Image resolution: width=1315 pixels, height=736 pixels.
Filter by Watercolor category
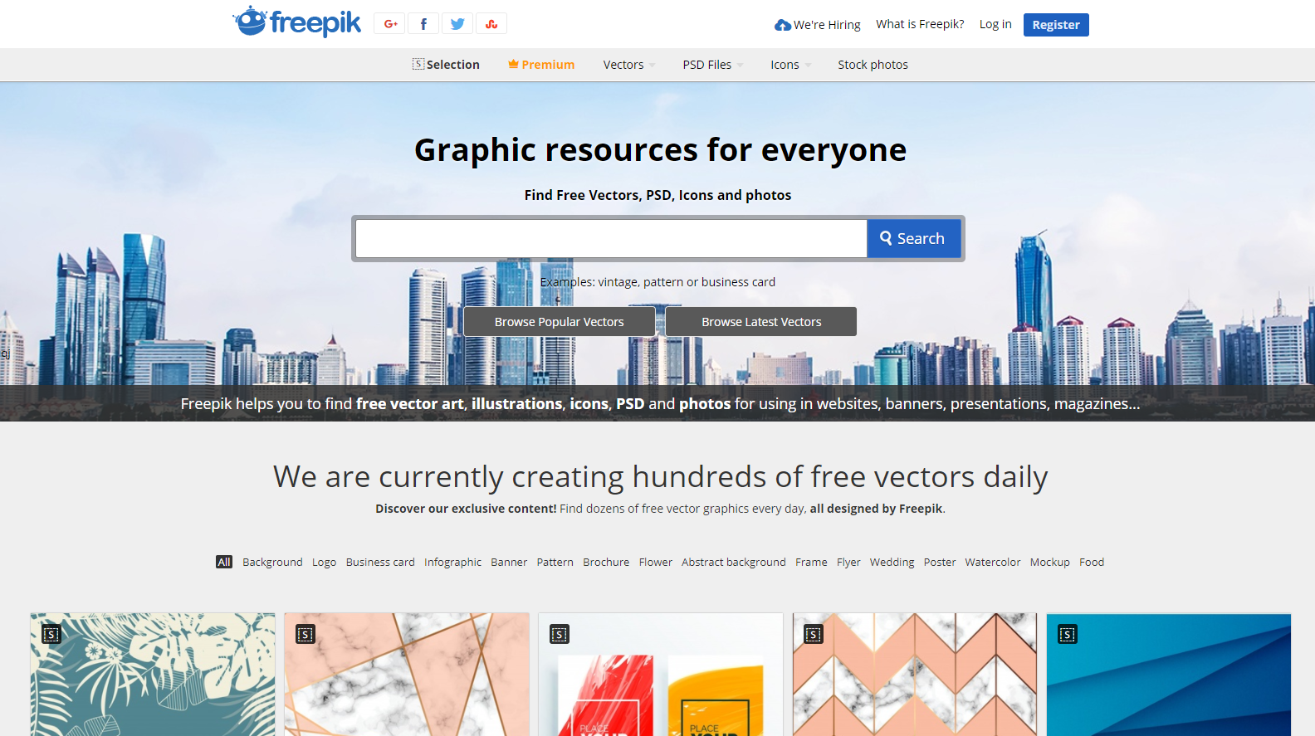[x=993, y=562]
